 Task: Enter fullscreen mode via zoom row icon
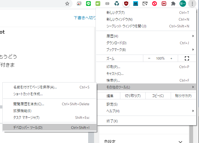coord(186,58)
